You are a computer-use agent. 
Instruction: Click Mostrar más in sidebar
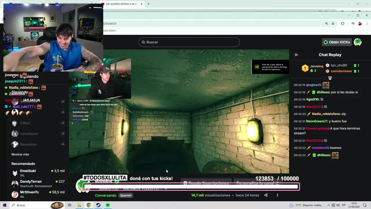20,154
